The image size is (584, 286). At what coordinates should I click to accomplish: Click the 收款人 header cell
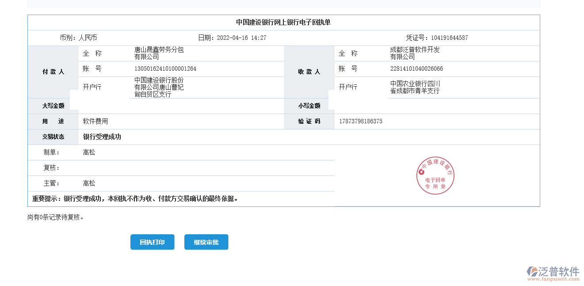(309, 72)
